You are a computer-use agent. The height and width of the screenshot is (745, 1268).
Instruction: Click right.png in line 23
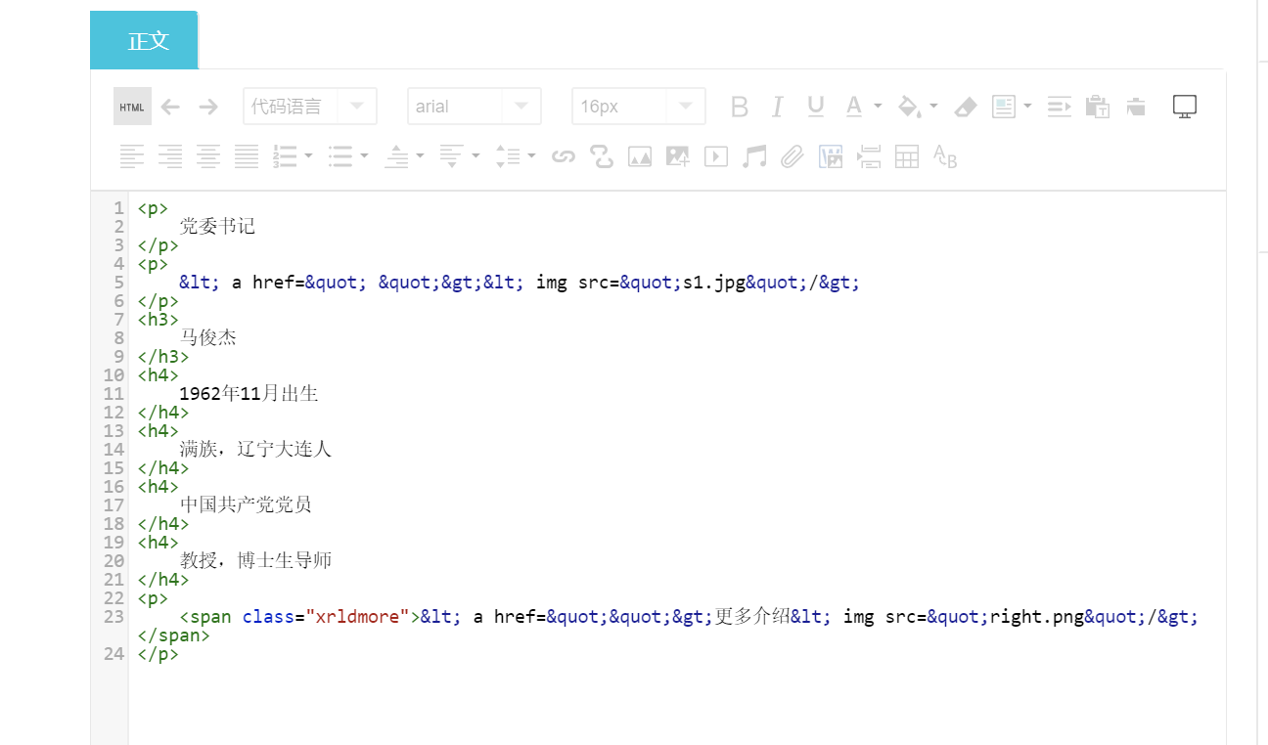pos(1037,617)
